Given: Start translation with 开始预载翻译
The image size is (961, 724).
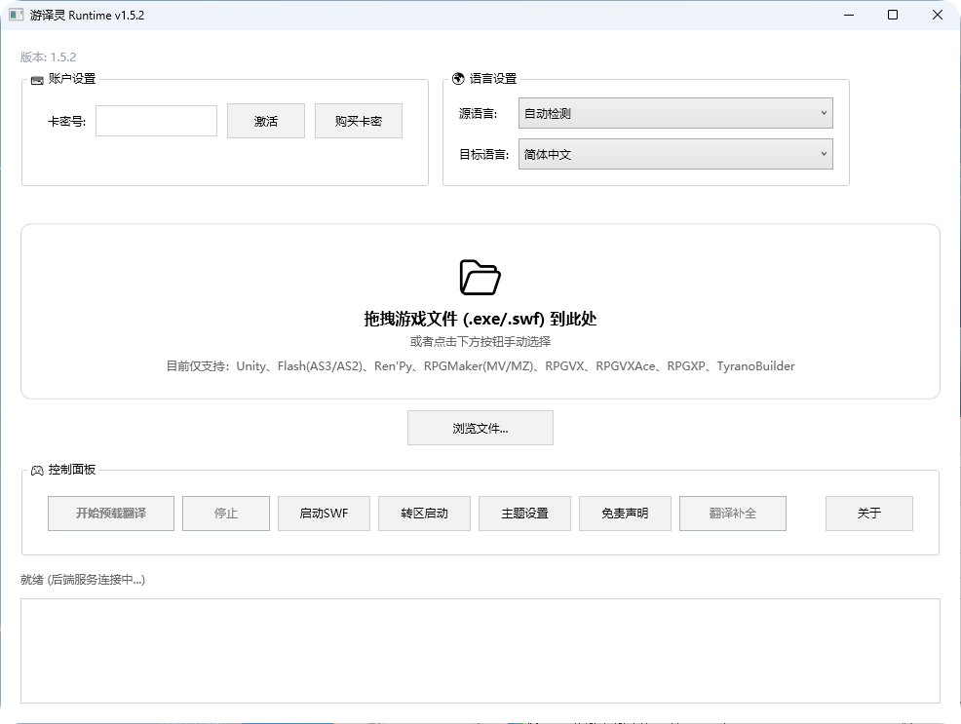Looking at the screenshot, I should 110,513.
